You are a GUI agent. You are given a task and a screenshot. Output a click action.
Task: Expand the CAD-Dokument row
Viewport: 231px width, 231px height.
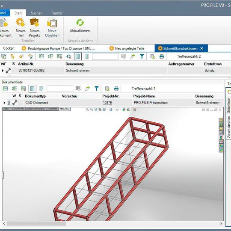[x=4, y=103]
